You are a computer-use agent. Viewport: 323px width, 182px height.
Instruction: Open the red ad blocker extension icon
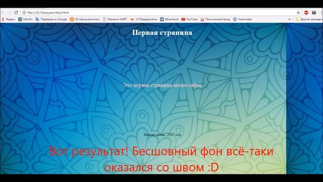pyautogui.click(x=306, y=13)
